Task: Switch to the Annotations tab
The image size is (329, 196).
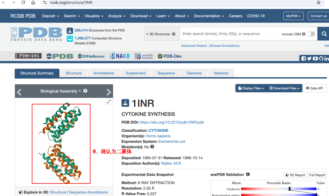Action: coord(104,73)
